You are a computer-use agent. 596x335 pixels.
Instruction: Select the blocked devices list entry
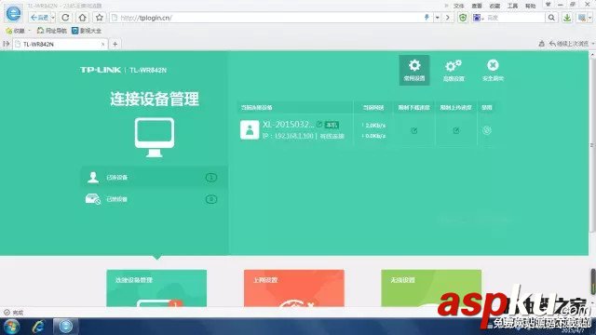[155, 199]
